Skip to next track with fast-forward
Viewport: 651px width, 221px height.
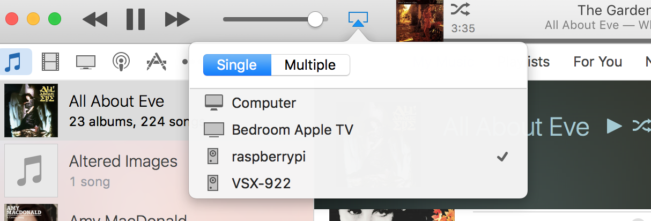(177, 20)
